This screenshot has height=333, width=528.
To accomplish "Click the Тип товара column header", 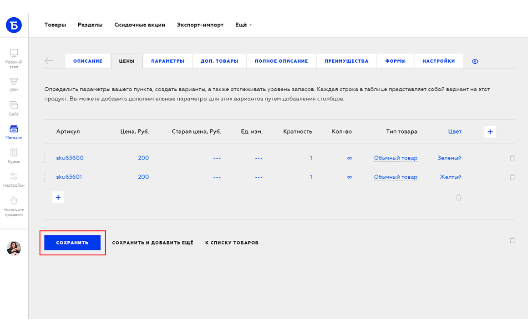I will [x=402, y=131].
